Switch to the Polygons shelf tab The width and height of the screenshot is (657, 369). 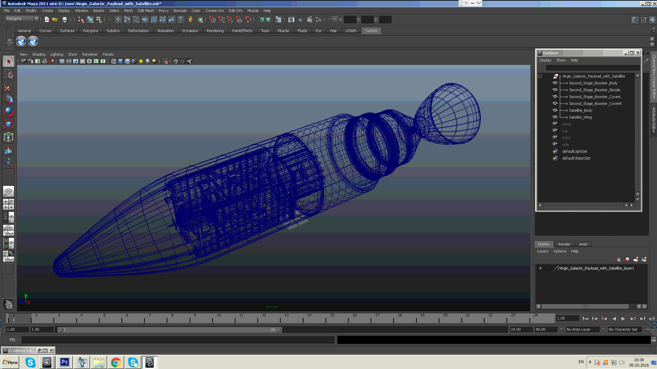point(90,31)
